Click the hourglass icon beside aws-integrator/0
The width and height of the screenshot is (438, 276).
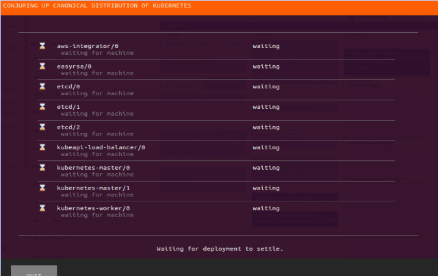[42, 46]
